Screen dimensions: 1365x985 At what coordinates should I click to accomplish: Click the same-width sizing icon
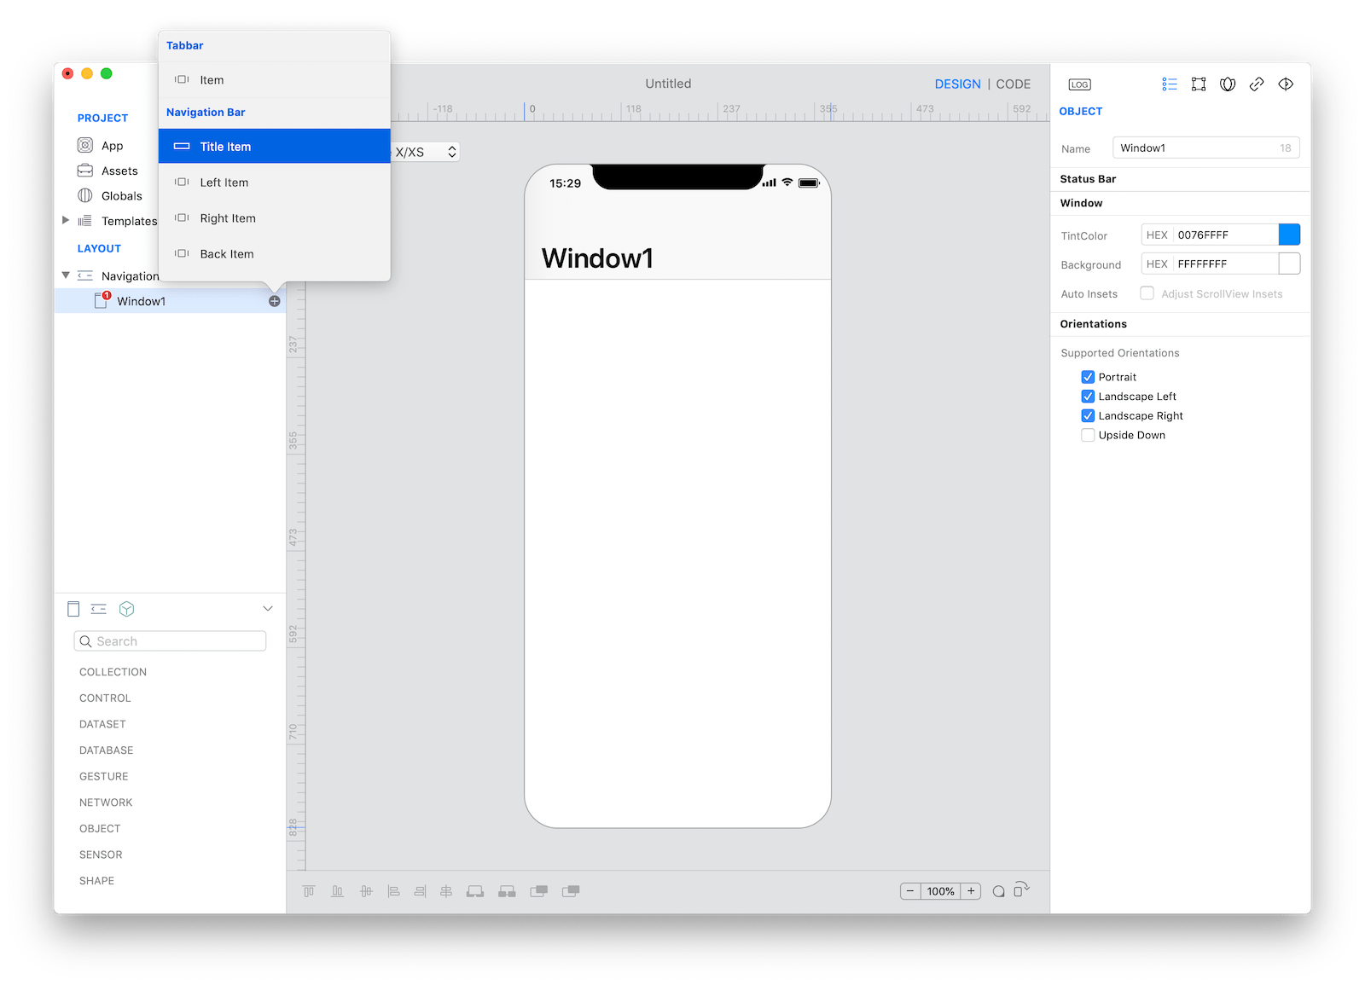pos(475,891)
